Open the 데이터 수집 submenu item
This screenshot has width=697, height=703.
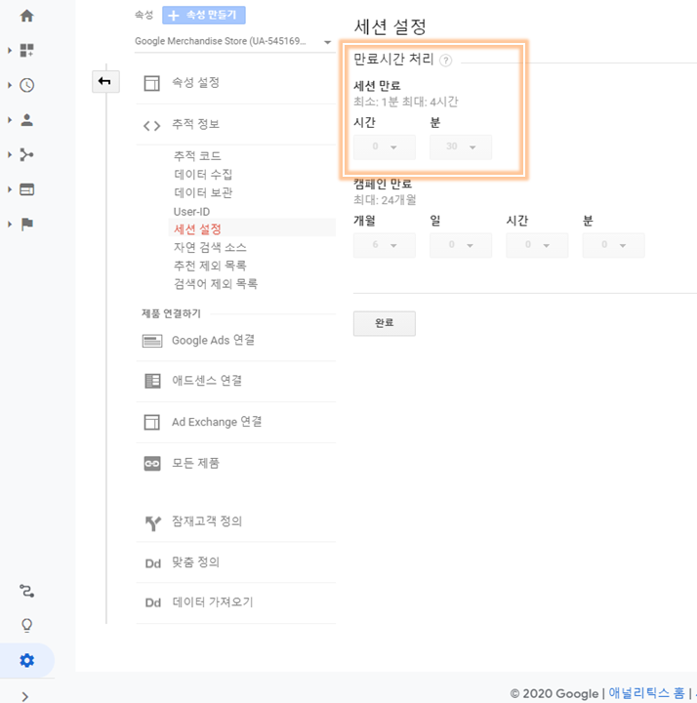pyautogui.click(x=203, y=175)
